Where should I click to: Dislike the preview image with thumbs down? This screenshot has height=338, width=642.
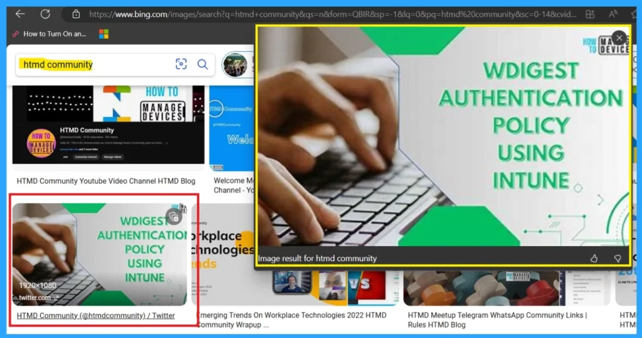point(618,259)
